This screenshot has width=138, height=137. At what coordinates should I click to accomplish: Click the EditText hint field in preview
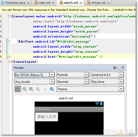pyautogui.click(x=46, y=117)
